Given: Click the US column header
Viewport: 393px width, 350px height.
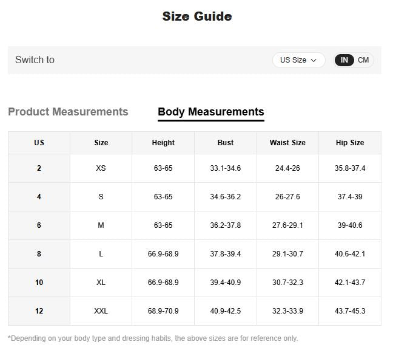Looking at the screenshot, I should click(39, 143).
